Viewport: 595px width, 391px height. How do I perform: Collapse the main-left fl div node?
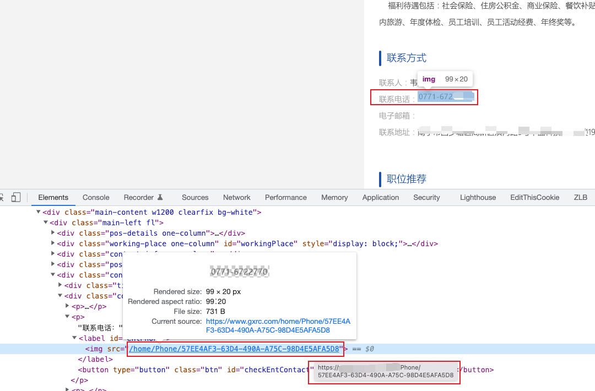coord(46,222)
